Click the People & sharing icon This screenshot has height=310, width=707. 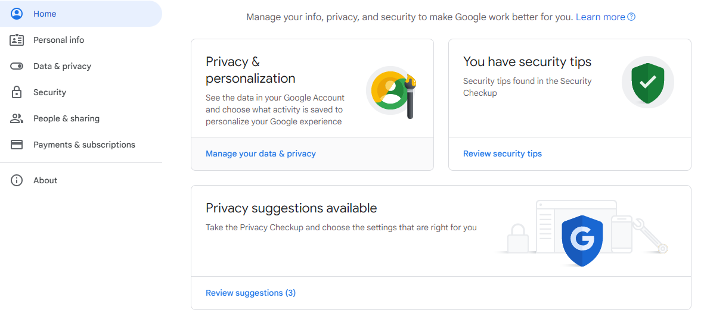click(x=17, y=118)
